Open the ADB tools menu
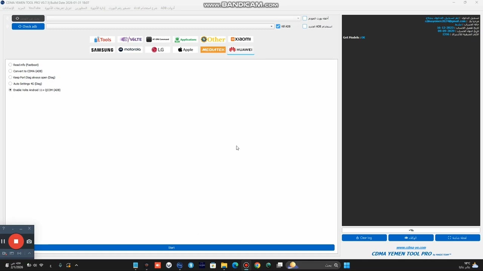 168,8
